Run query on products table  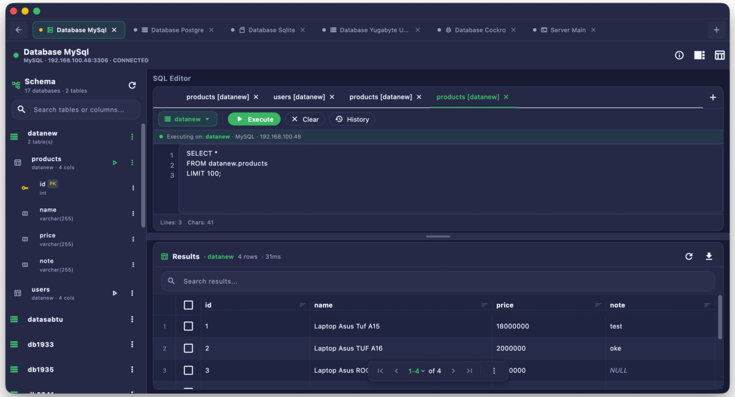pyautogui.click(x=115, y=163)
